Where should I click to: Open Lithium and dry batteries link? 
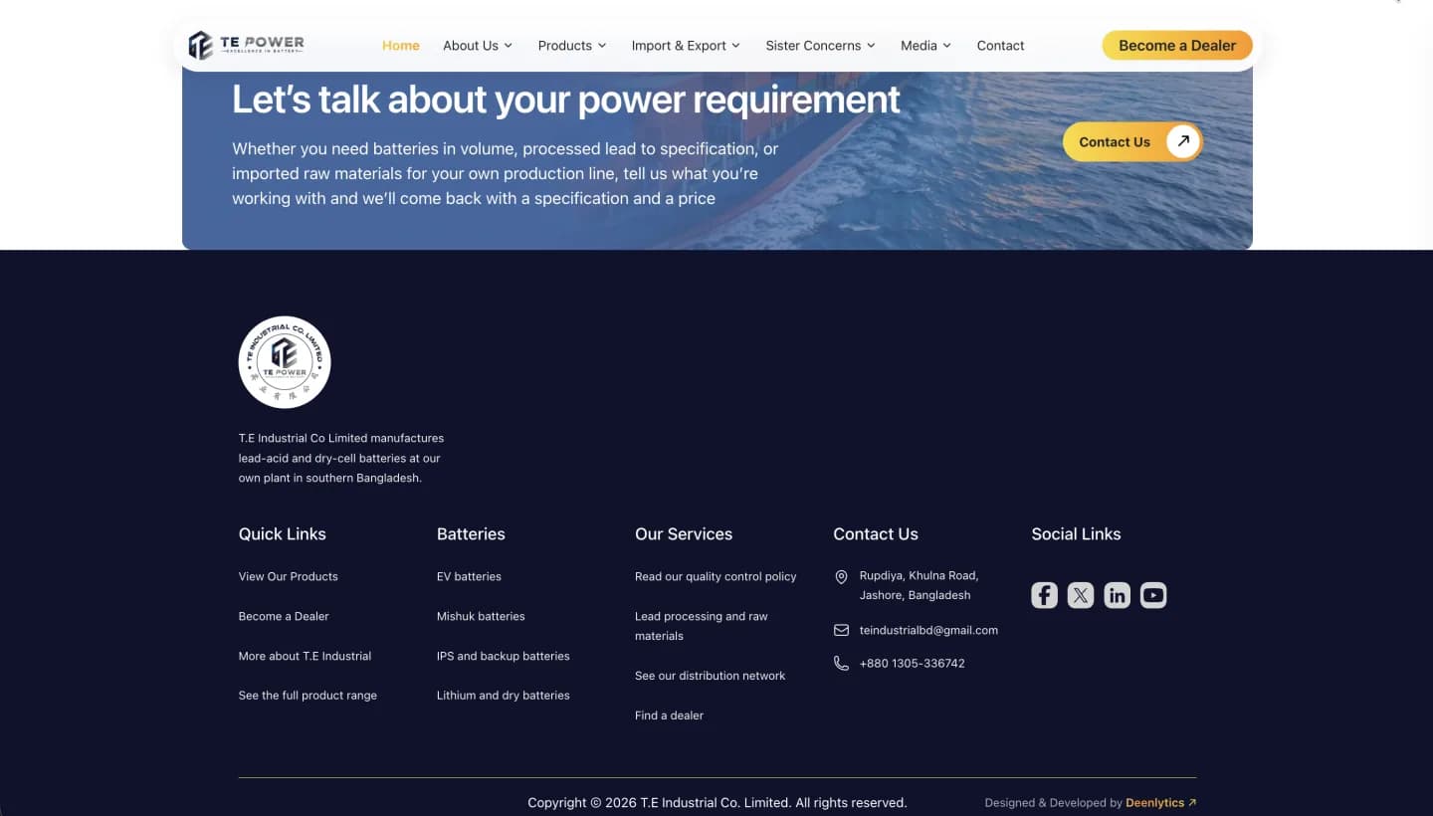tap(504, 696)
